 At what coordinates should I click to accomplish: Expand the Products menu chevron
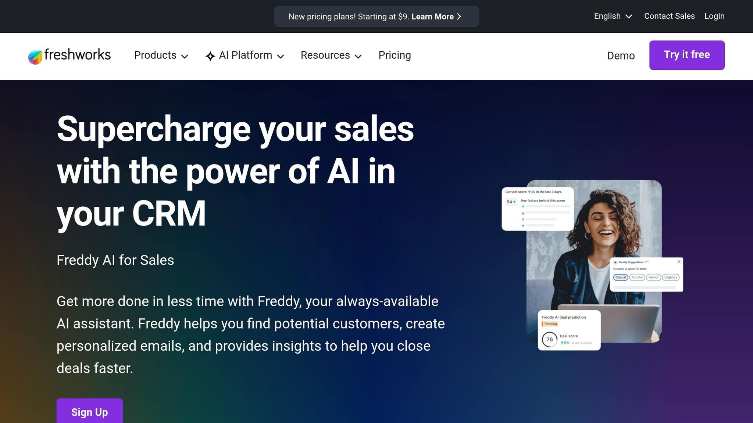pos(185,56)
